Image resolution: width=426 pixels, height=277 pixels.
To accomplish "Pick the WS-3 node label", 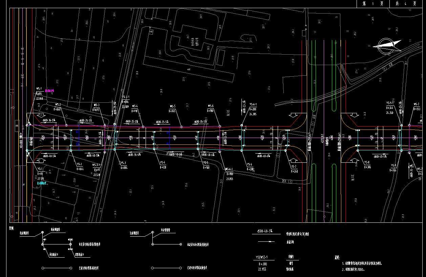I will click(97, 105).
